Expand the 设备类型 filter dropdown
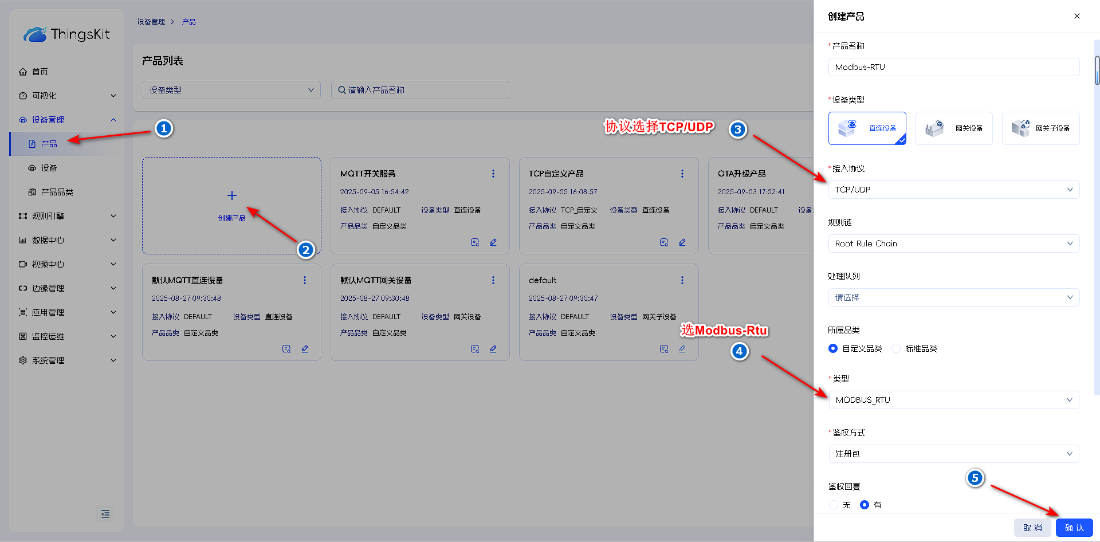1100x542 pixels. click(x=231, y=90)
